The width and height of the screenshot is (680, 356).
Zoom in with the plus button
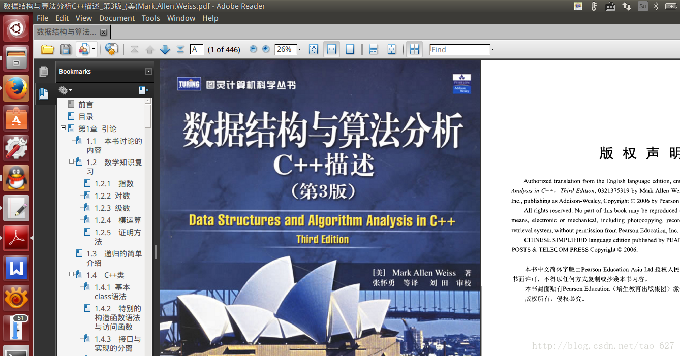(x=266, y=49)
